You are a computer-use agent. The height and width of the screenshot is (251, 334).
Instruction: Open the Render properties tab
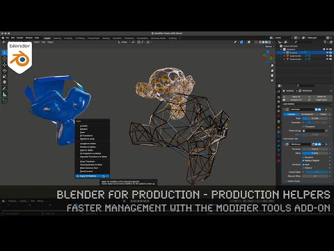pos(278,97)
